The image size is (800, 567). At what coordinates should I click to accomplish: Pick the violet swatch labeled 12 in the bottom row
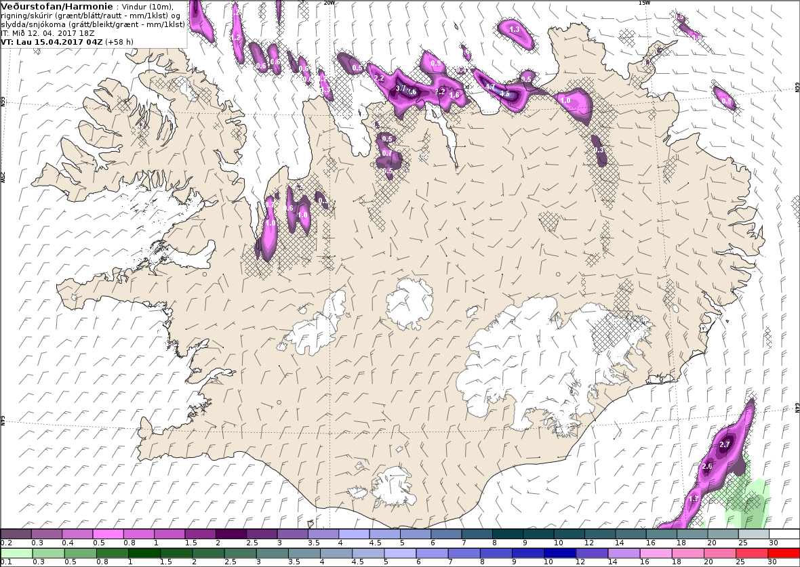pyautogui.click(x=592, y=553)
